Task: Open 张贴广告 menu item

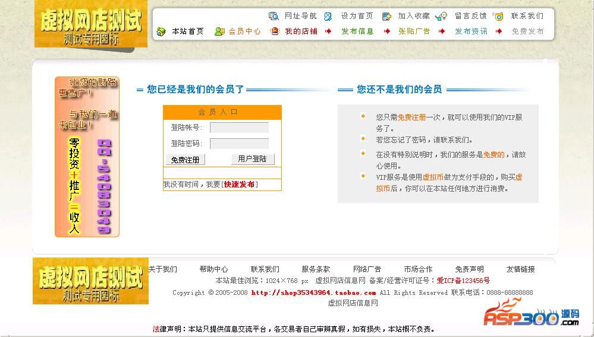Action: tap(414, 31)
